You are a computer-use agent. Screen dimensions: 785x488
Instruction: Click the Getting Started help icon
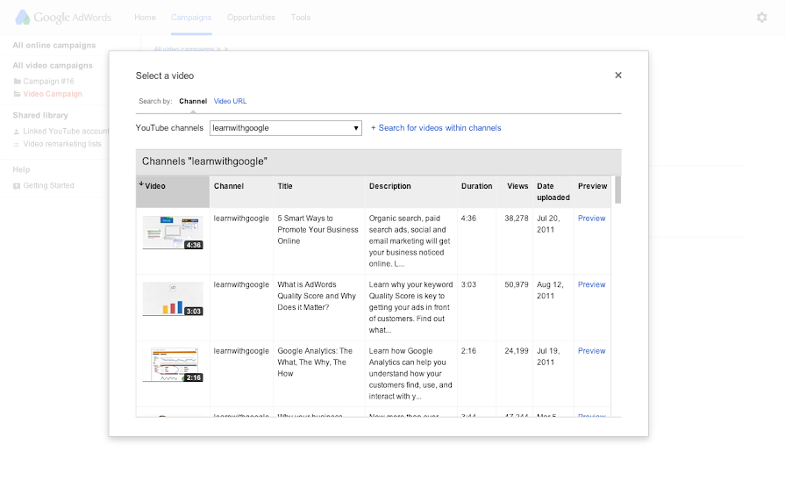coord(17,186)
